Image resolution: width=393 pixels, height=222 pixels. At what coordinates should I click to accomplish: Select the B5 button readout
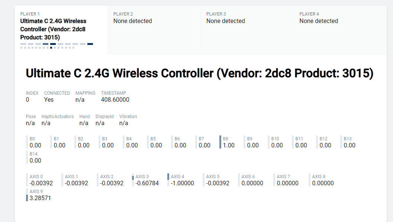[x=156, y=142]
